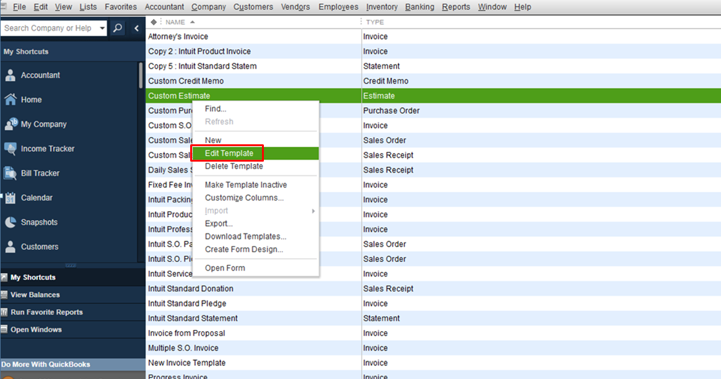Click the Run Favorite Reports link

46,312
